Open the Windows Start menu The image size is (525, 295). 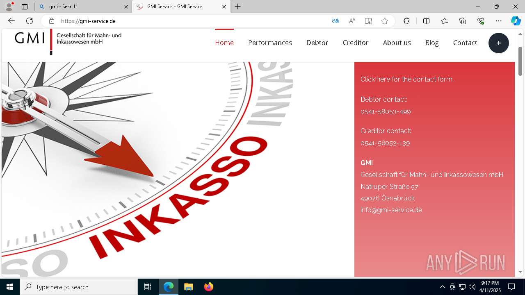(x=10, y=287)
